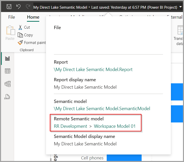The height and width of the screenshot is (162, 184).
Task: Open the File menu
Action: pos(12,17)
